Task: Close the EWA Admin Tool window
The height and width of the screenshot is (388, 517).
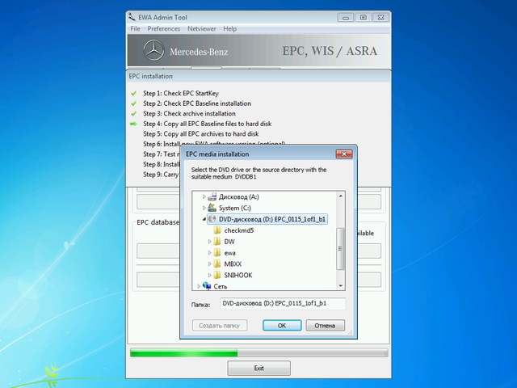Action: pos(380,17)
